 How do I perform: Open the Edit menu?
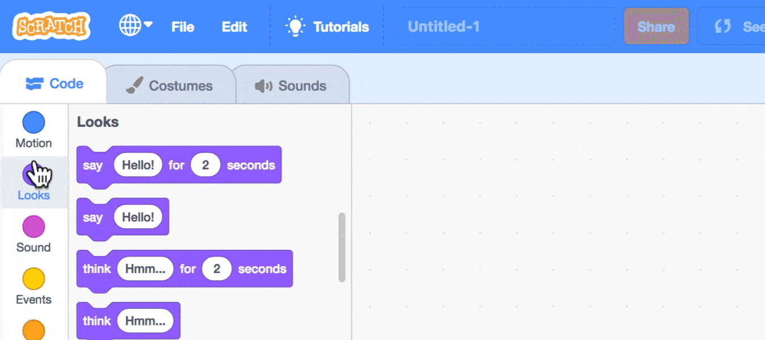click(x=234, y=27)
